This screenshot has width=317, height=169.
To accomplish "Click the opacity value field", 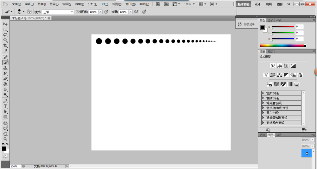I will pyautogui.click(x=93, y=12).
